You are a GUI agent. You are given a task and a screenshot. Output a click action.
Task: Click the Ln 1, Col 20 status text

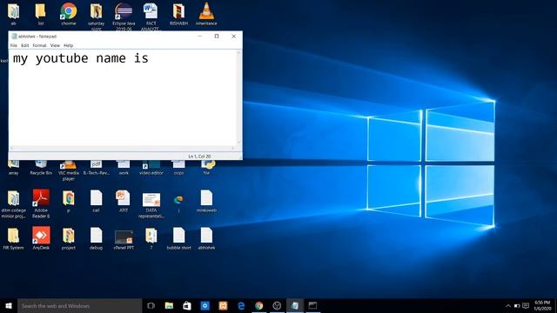pos(199,156)
